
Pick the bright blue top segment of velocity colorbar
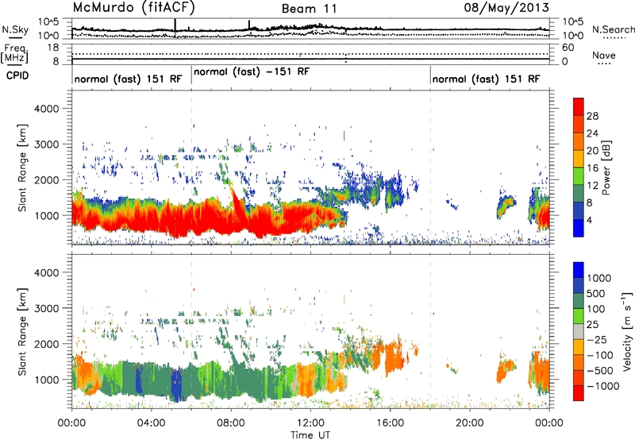coord(579,270)
